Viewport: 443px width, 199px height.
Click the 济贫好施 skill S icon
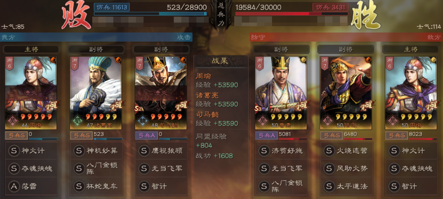[x=264, y=151]
